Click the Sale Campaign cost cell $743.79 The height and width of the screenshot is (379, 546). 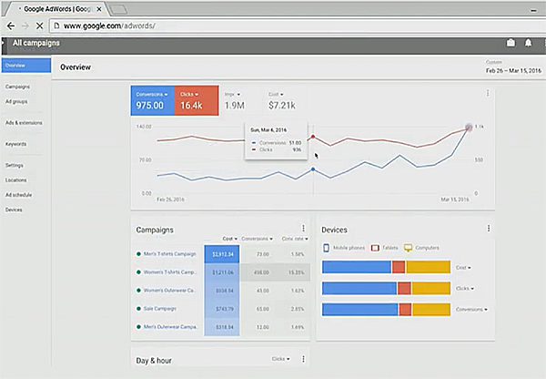[x=222, y=309]
